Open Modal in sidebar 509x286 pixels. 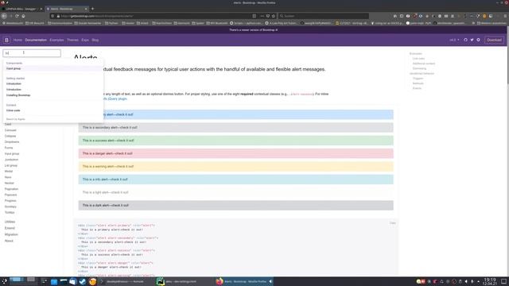coord(9,172)
